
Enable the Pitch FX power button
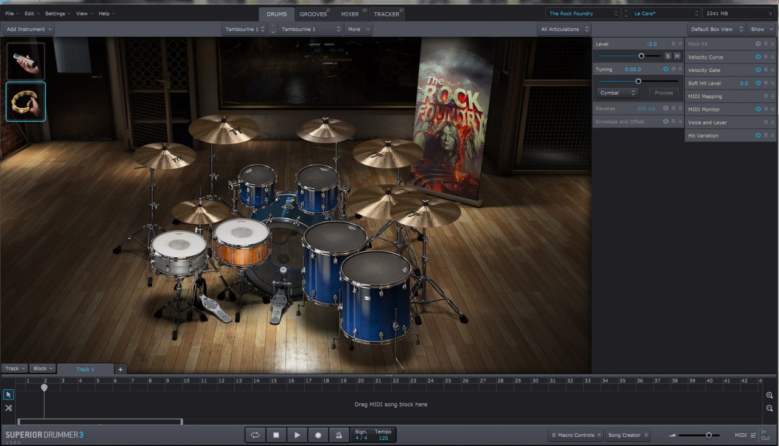(758, 44)
